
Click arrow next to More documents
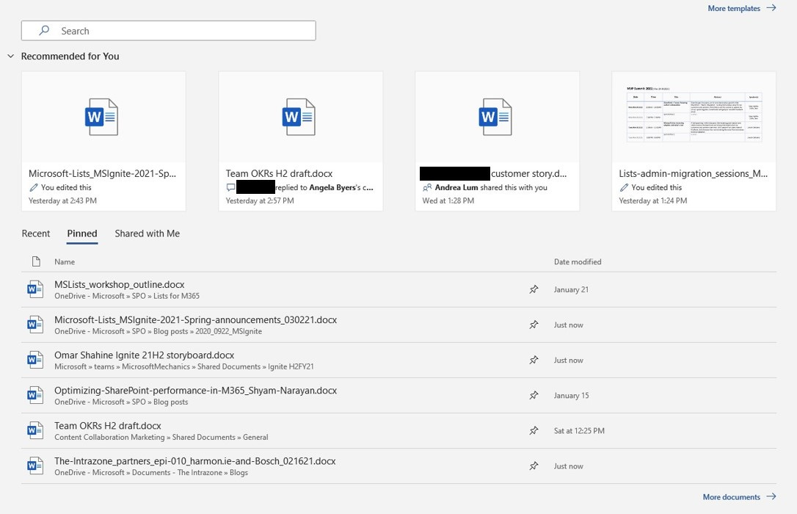click(771, 496)
